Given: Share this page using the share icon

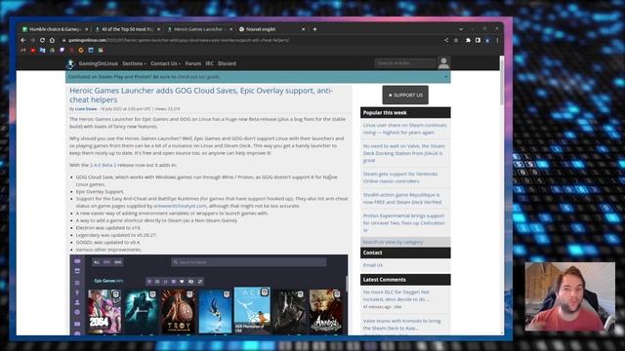Looking at the screenshot, I should coord(446,40).
